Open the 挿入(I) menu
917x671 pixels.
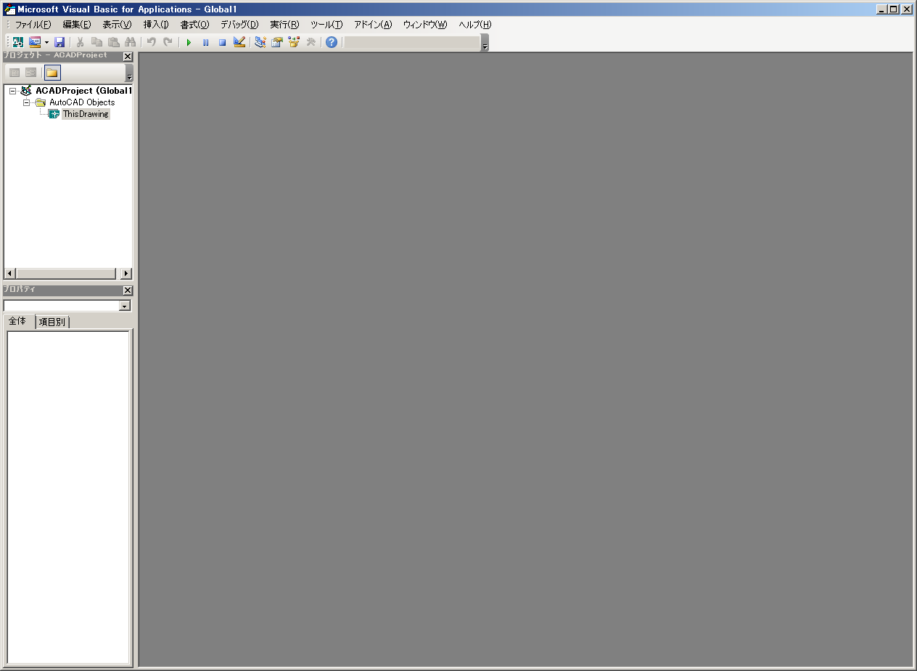[x=156, y=25]
